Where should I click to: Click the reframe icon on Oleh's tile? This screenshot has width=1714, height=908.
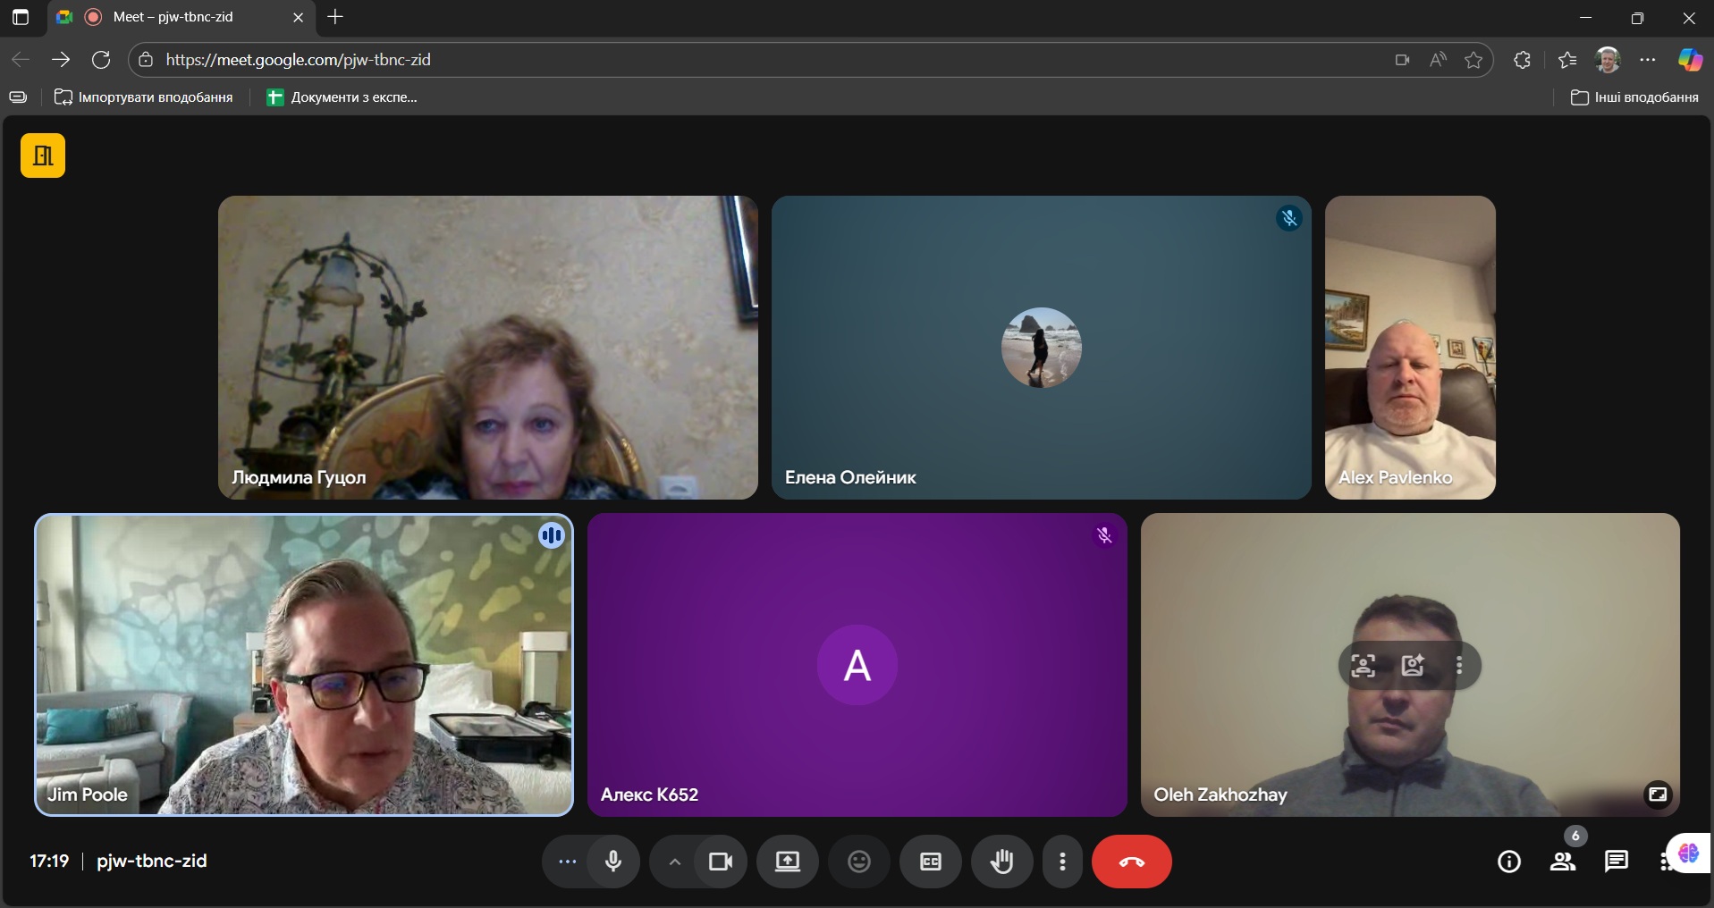click(x=1363, y=666)
